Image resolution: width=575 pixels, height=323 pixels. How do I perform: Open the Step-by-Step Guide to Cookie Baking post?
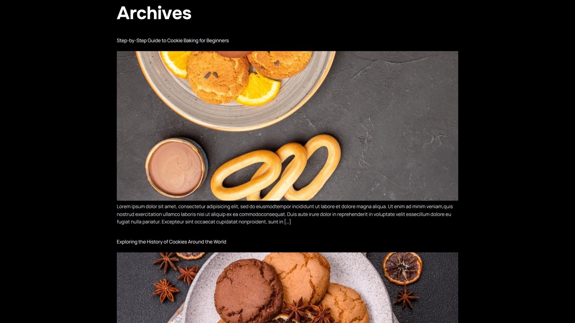pyautogui.click(x=172, y=41)
